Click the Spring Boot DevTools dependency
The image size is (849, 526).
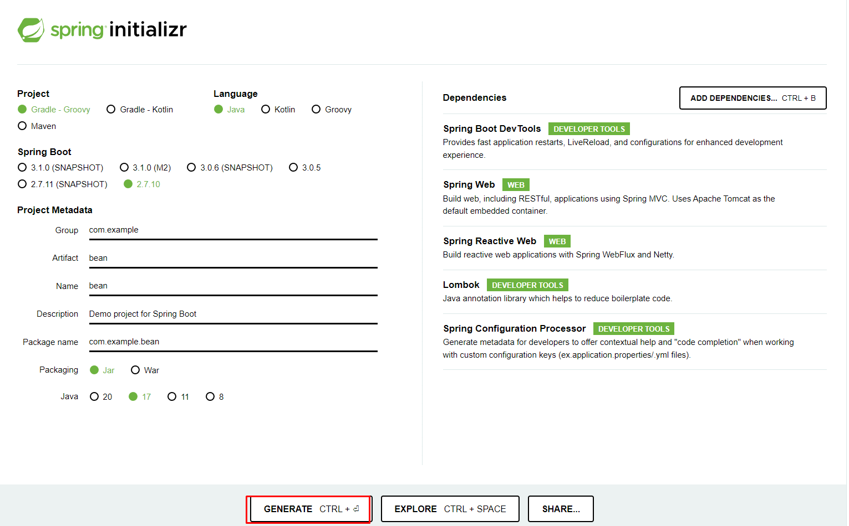point(492,129)
